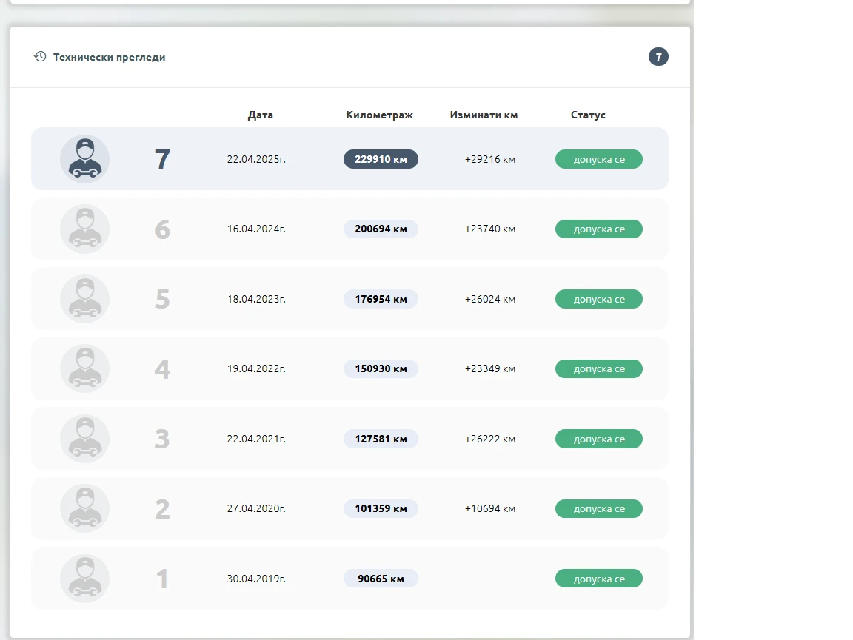
Task: Click the Километраж column header
Action: [x=379, y=115]
